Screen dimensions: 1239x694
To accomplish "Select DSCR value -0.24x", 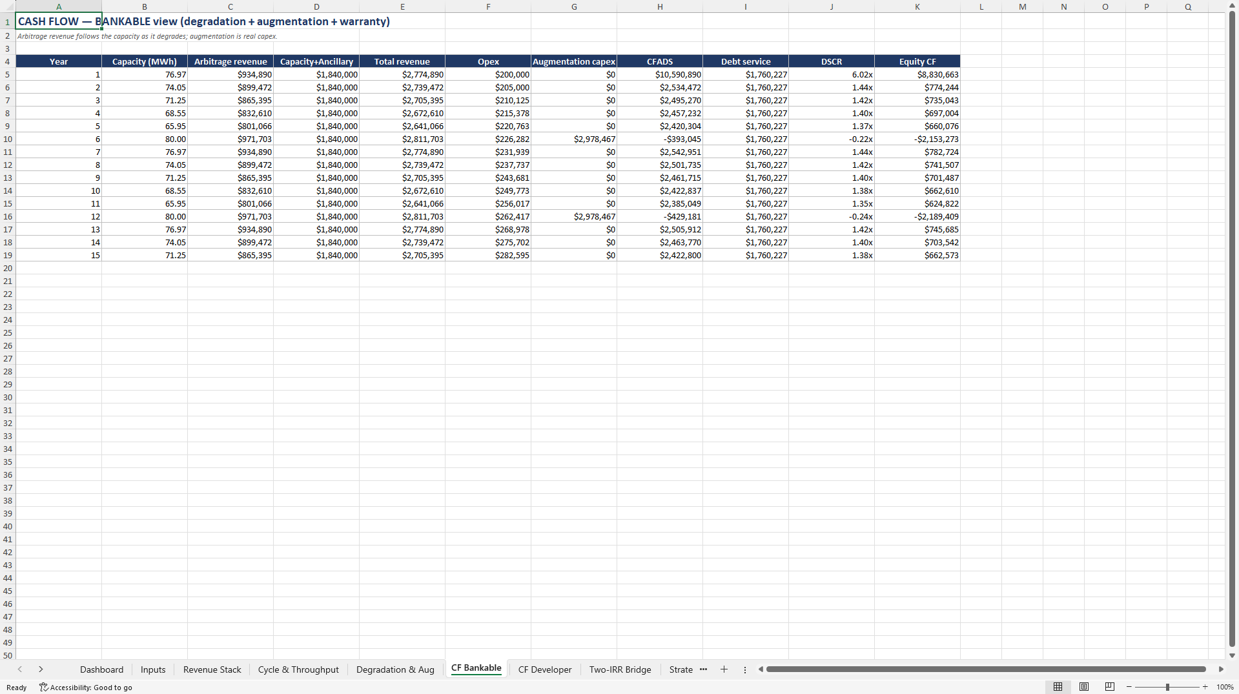I will (832, 216).
